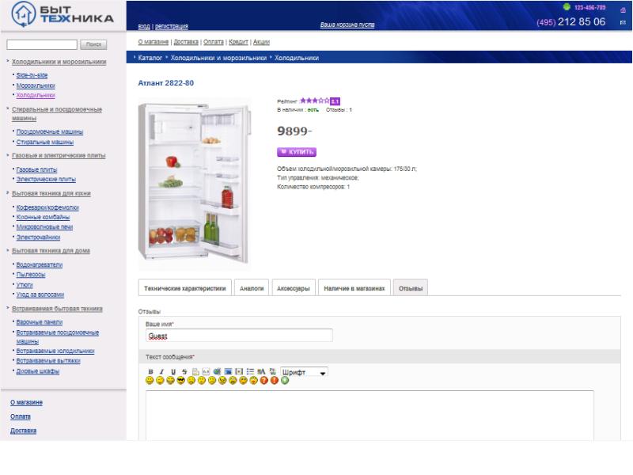
Task: Go home via header house icon
Action: coord(623,10)
